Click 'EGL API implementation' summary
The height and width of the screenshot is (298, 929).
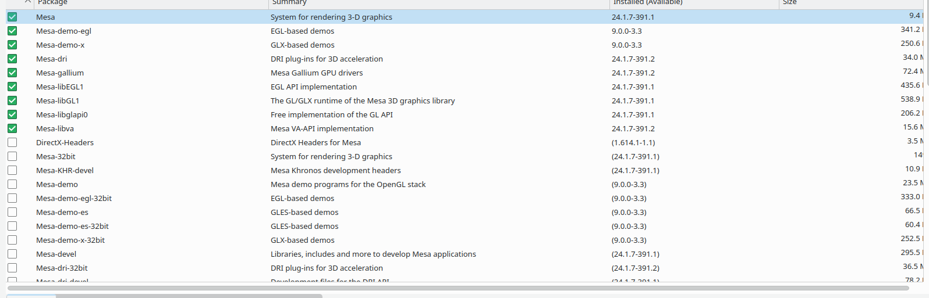(314, 87)
